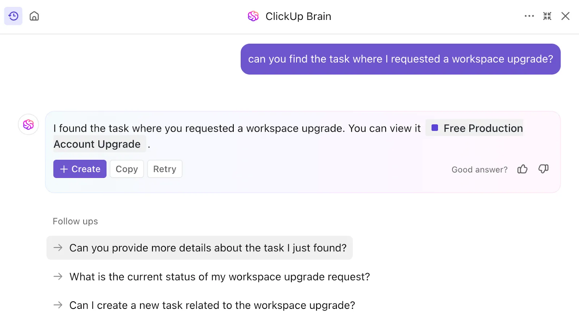Copy the Brain response
Screen dimensions: 579x336
[x=127, y=169]
